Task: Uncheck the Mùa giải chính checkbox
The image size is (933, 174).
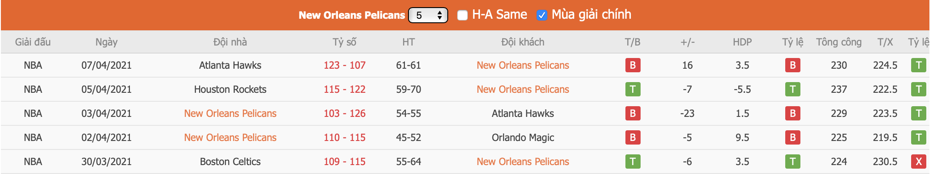Action: [541, 15]
